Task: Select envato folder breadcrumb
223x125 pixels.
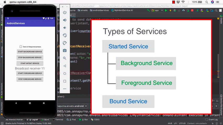Action: pos(83,10)
